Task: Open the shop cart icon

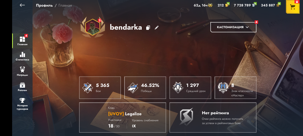Action: coord(293,7)
